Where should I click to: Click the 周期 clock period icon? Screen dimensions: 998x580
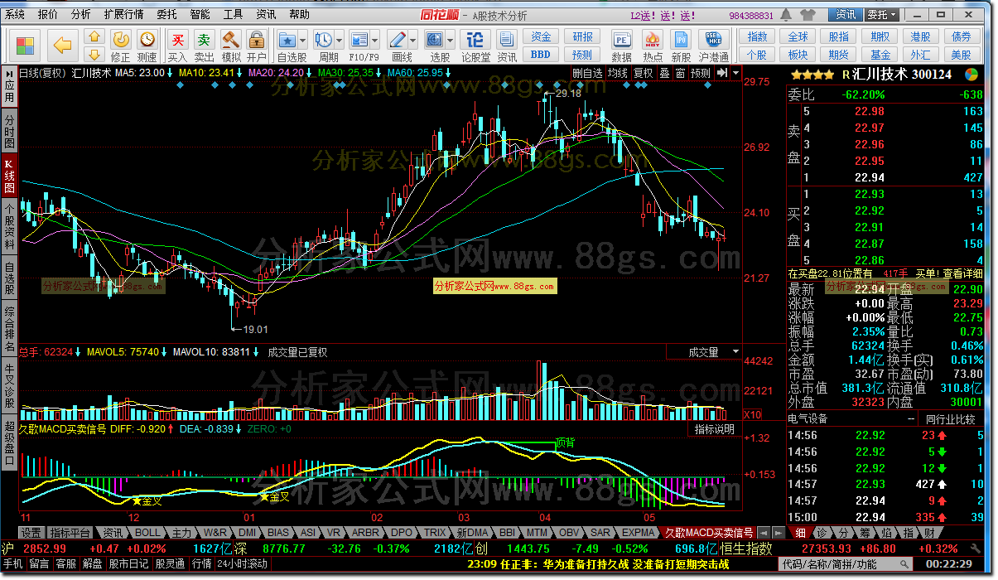323,40
